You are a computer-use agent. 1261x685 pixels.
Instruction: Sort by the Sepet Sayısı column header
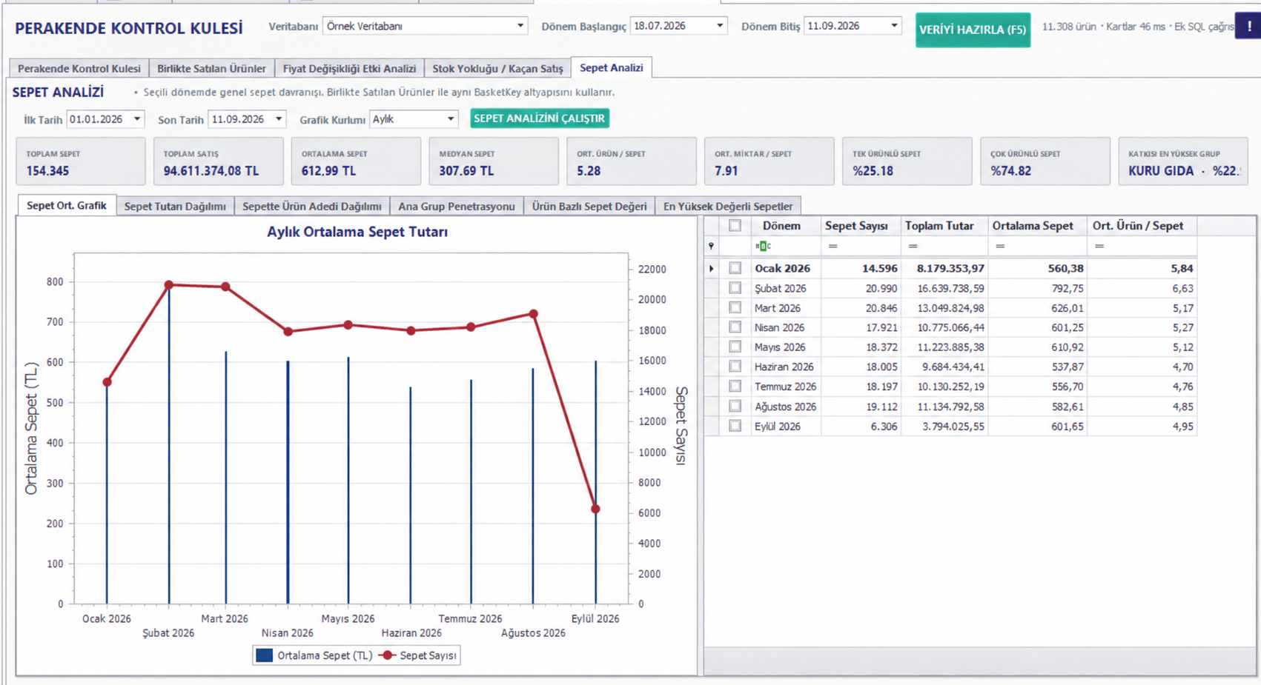tap(856, 226)
